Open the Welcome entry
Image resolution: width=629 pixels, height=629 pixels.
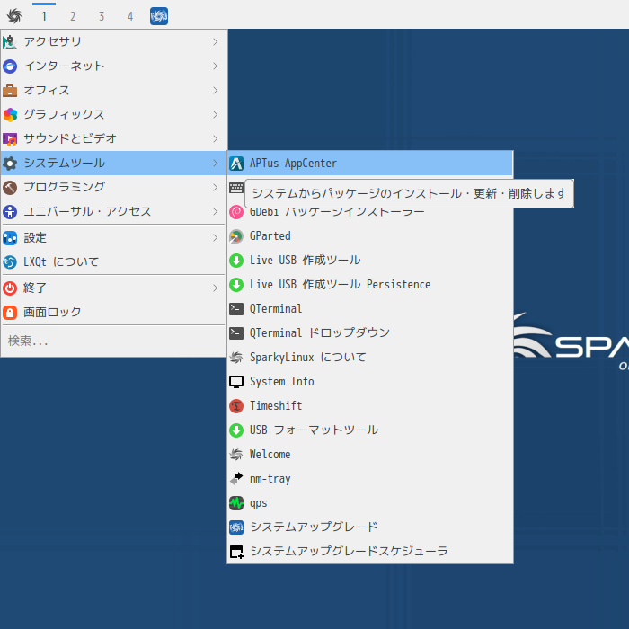coord(370,455)
